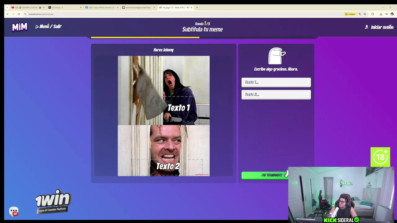Click the Texto 2 caption on meme
This screenshot has height=223, width=397.
tap(168, 166)
